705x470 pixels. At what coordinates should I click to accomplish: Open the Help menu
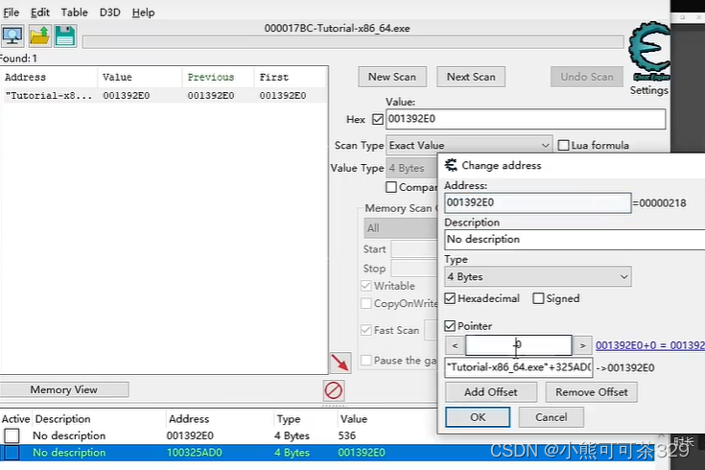143,12
